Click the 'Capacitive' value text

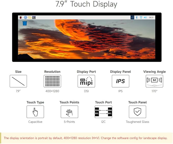35,122
